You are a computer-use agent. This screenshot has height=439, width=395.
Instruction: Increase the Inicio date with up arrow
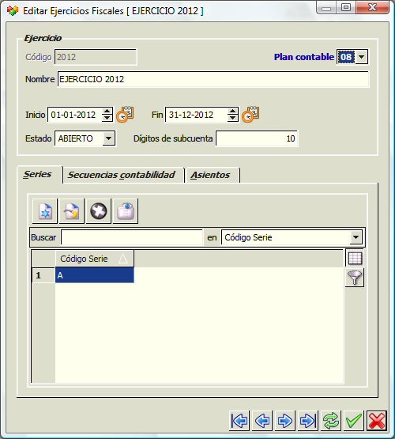[x=107, y=112]
